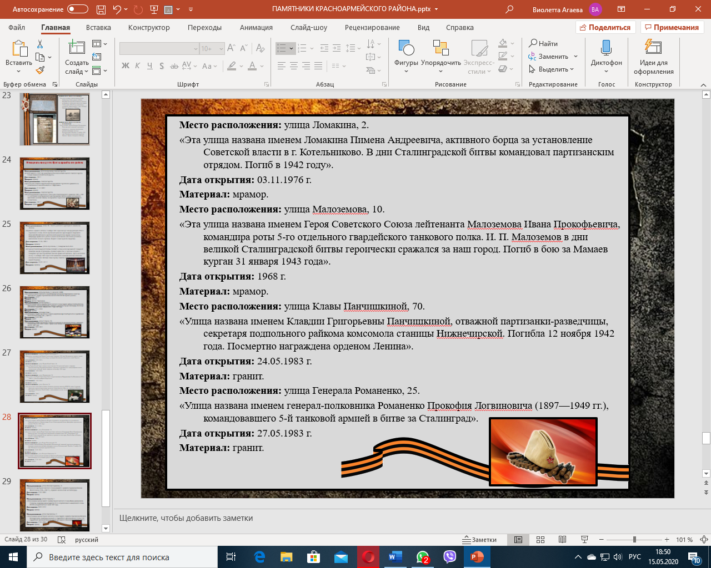Open the Animation (Анимация) tab
The height and width of the screenshot is (568, 711).
tap(256, 27)
